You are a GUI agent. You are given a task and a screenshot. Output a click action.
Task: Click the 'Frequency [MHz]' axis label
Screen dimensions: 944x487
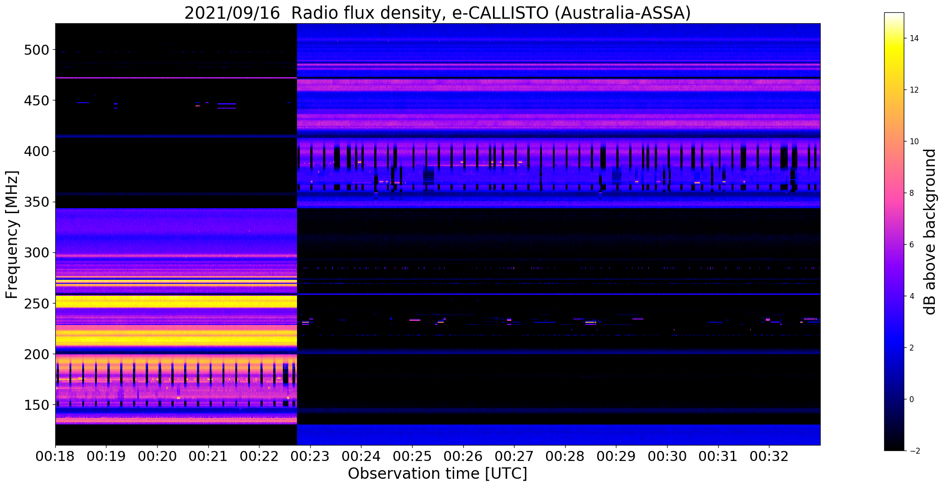coord(12,235)
